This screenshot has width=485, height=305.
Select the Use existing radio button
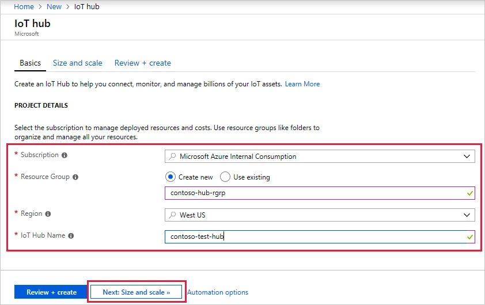tap(225, 177)
